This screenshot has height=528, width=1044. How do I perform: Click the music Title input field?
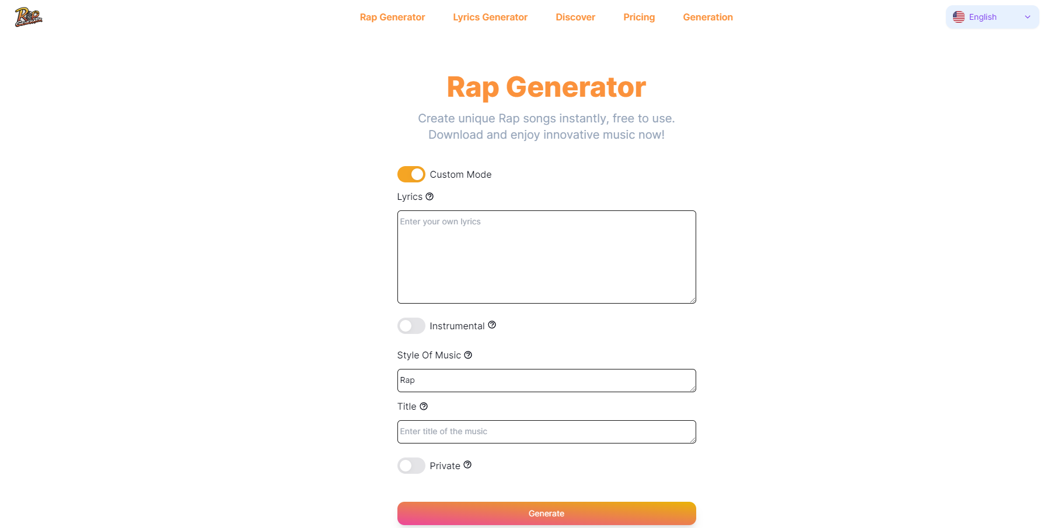546,431
